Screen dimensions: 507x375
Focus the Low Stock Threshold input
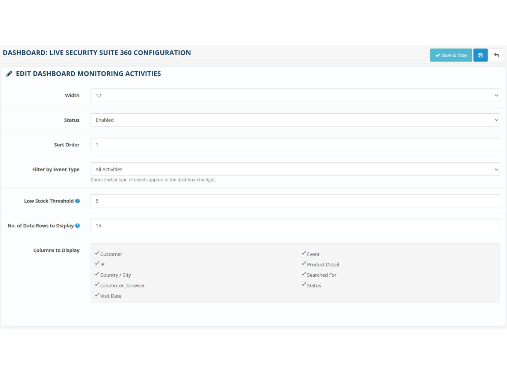click(x=295, y=201)
